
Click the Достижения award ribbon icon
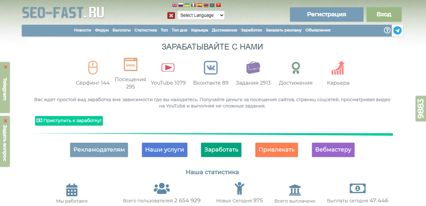(x=296, y=68)
